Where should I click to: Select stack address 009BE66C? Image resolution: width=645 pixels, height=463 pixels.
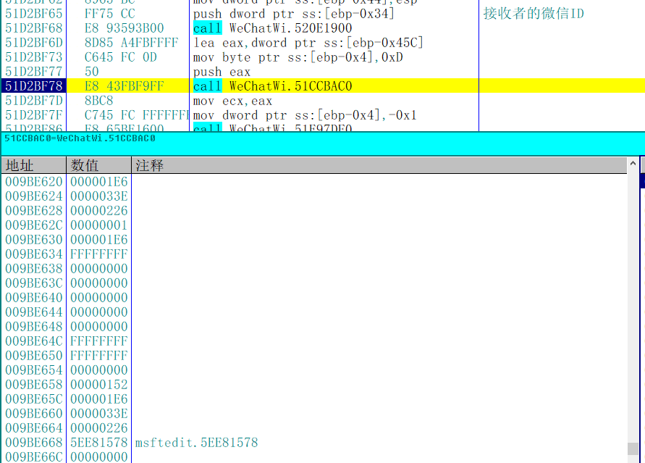34,456
